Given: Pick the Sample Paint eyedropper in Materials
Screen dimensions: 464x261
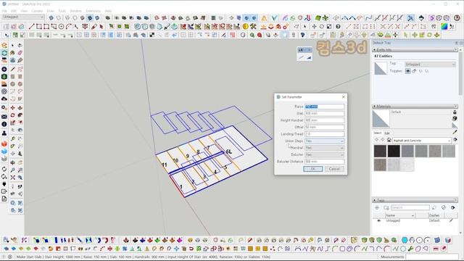Looking at the screenshot, I should [455, 132].
